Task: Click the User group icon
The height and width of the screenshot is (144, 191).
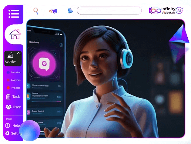Action: pos(8,107)
